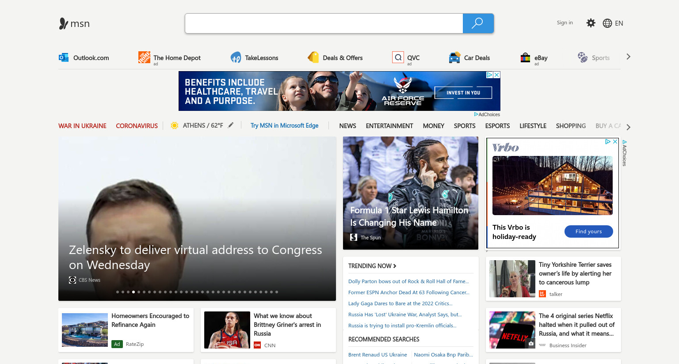Click the talker source icon
679x364 pixels.
tap(542, 294)
